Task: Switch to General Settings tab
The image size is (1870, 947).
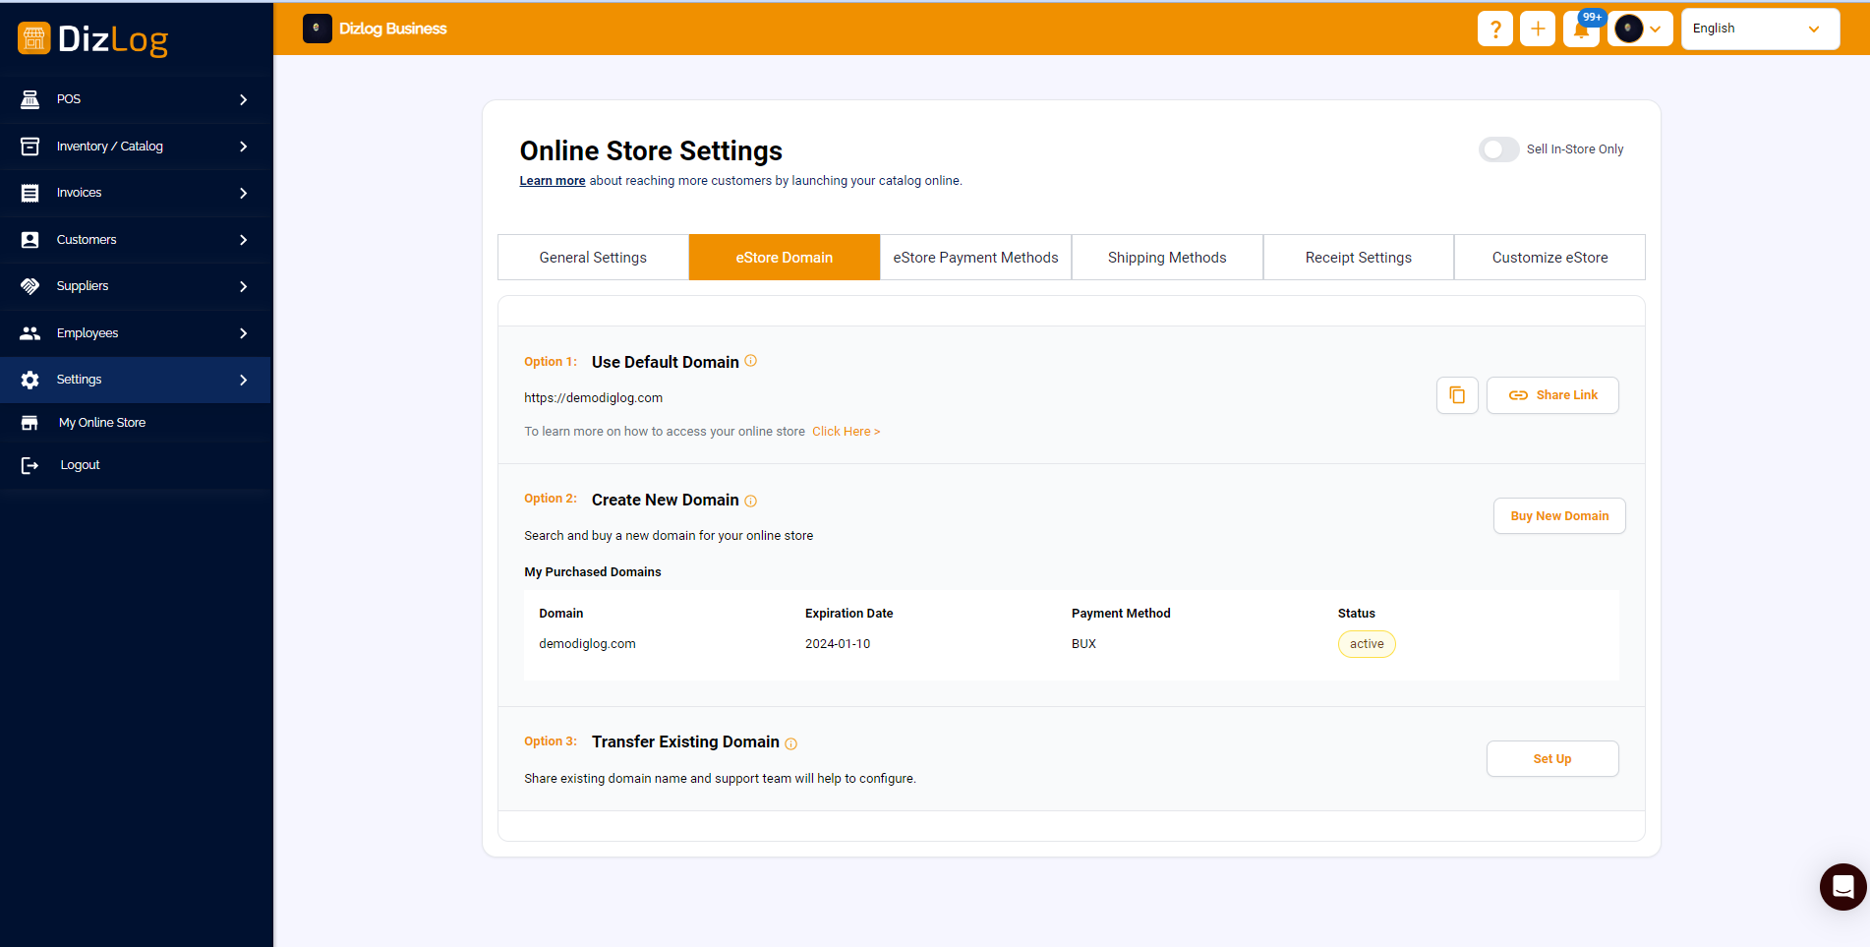Action: click(593, 258)
